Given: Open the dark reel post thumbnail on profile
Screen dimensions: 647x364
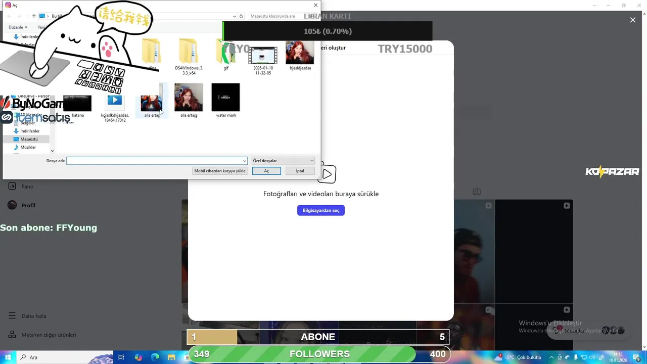Looking at the screenshot, I should (534, 251).
